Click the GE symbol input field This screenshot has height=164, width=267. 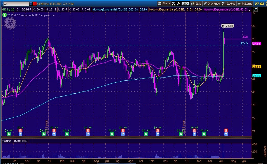[16, 4]
